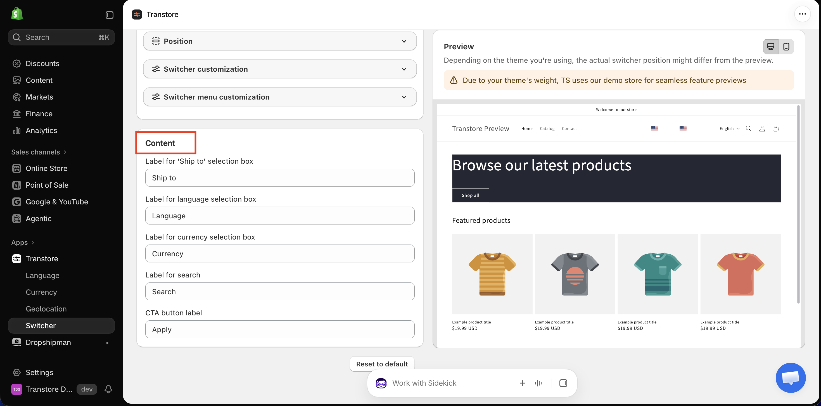Viewport: 821px width, 406px height.
Task: Expand the Apps section
Action: [x=23, y=242]
